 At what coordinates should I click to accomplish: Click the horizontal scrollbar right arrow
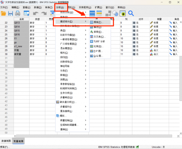[178, 136]
